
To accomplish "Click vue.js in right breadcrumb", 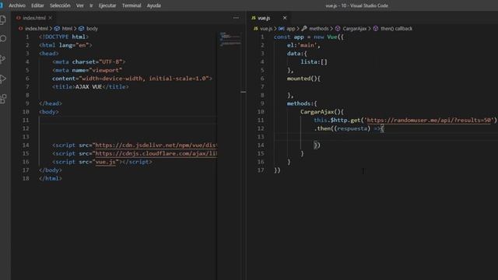I will (266, 29).
